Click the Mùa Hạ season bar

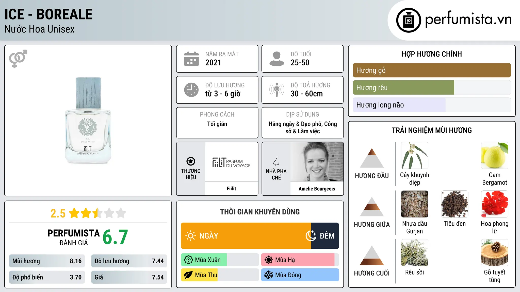click(300, 260)
